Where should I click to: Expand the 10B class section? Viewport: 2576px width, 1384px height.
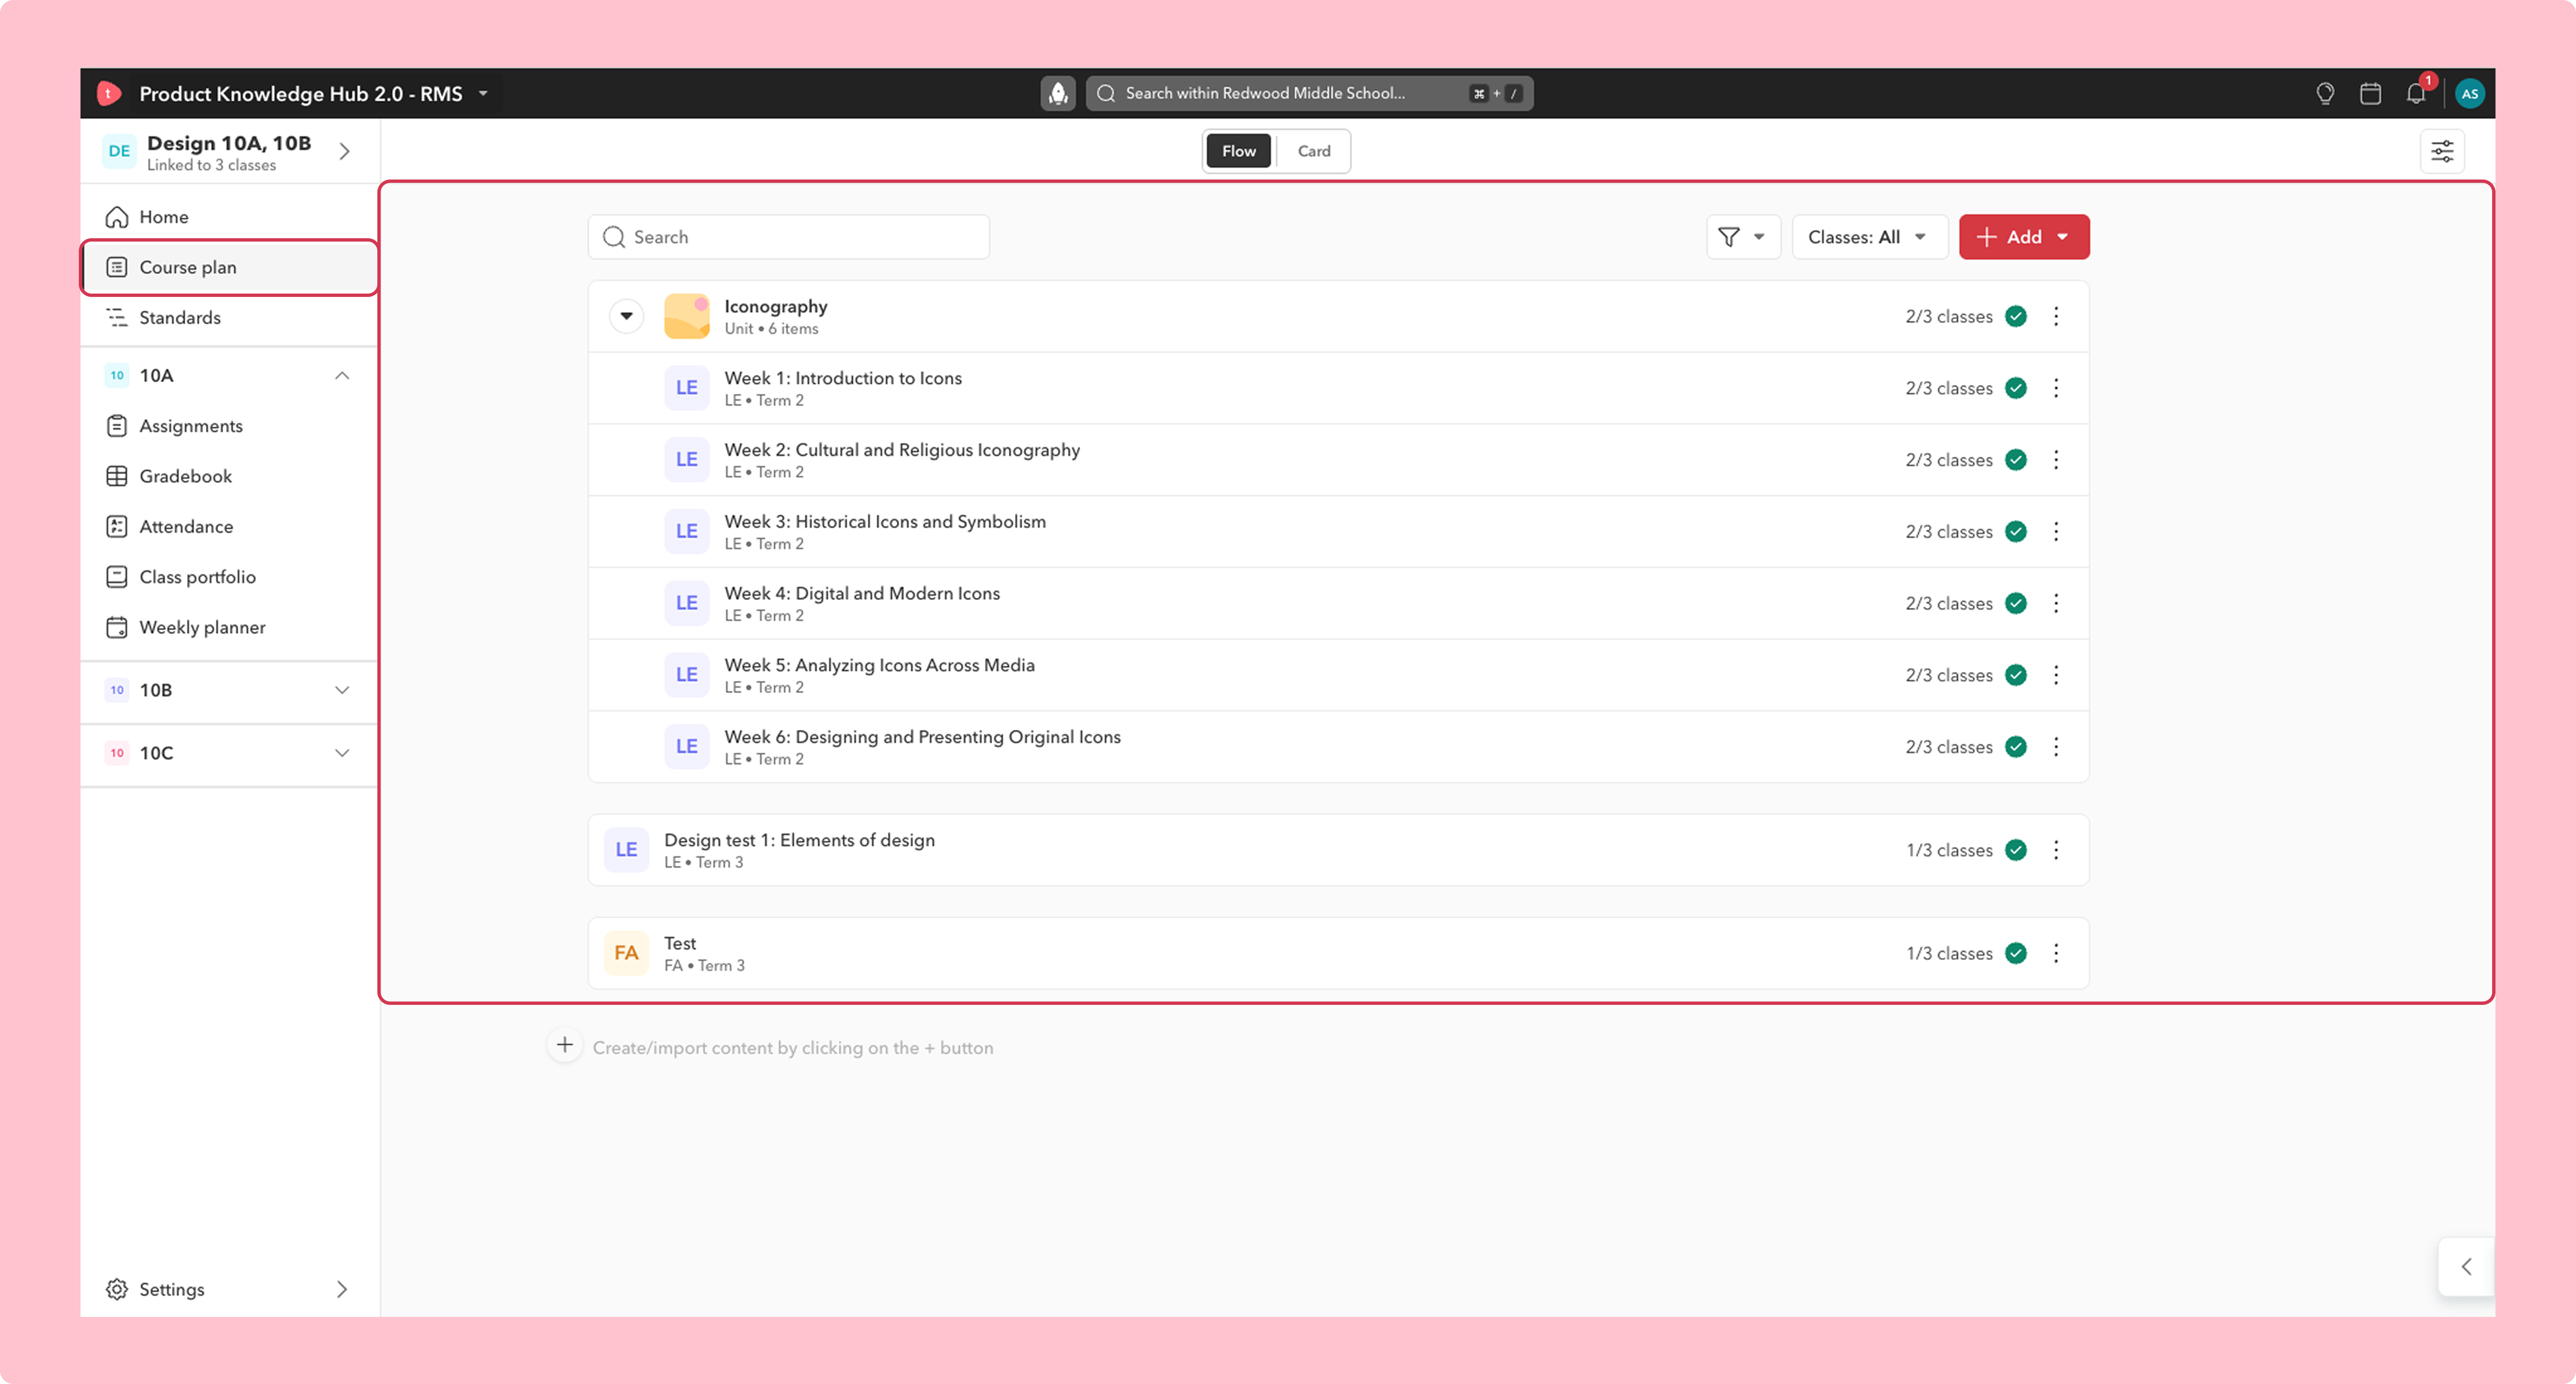(x=342, y=690)
